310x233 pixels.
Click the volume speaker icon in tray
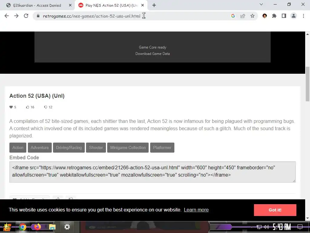[x=266, y=227]
